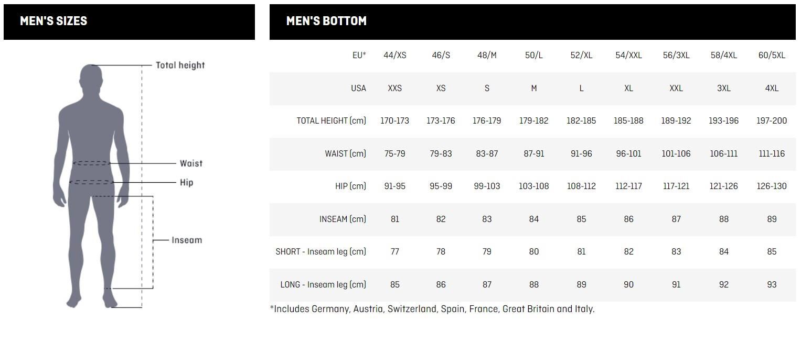Click the 3XL cell in USA row

click(x=723, y=88)
